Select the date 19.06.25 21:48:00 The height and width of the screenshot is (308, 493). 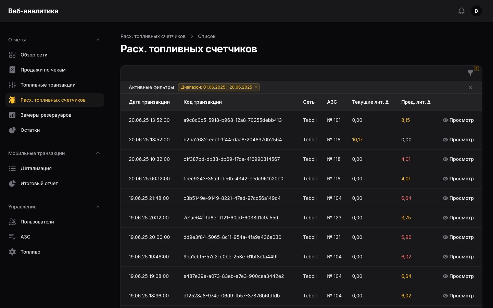click(149, 198)
